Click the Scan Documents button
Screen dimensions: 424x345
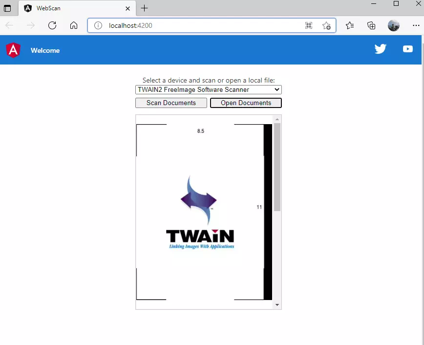171,103
